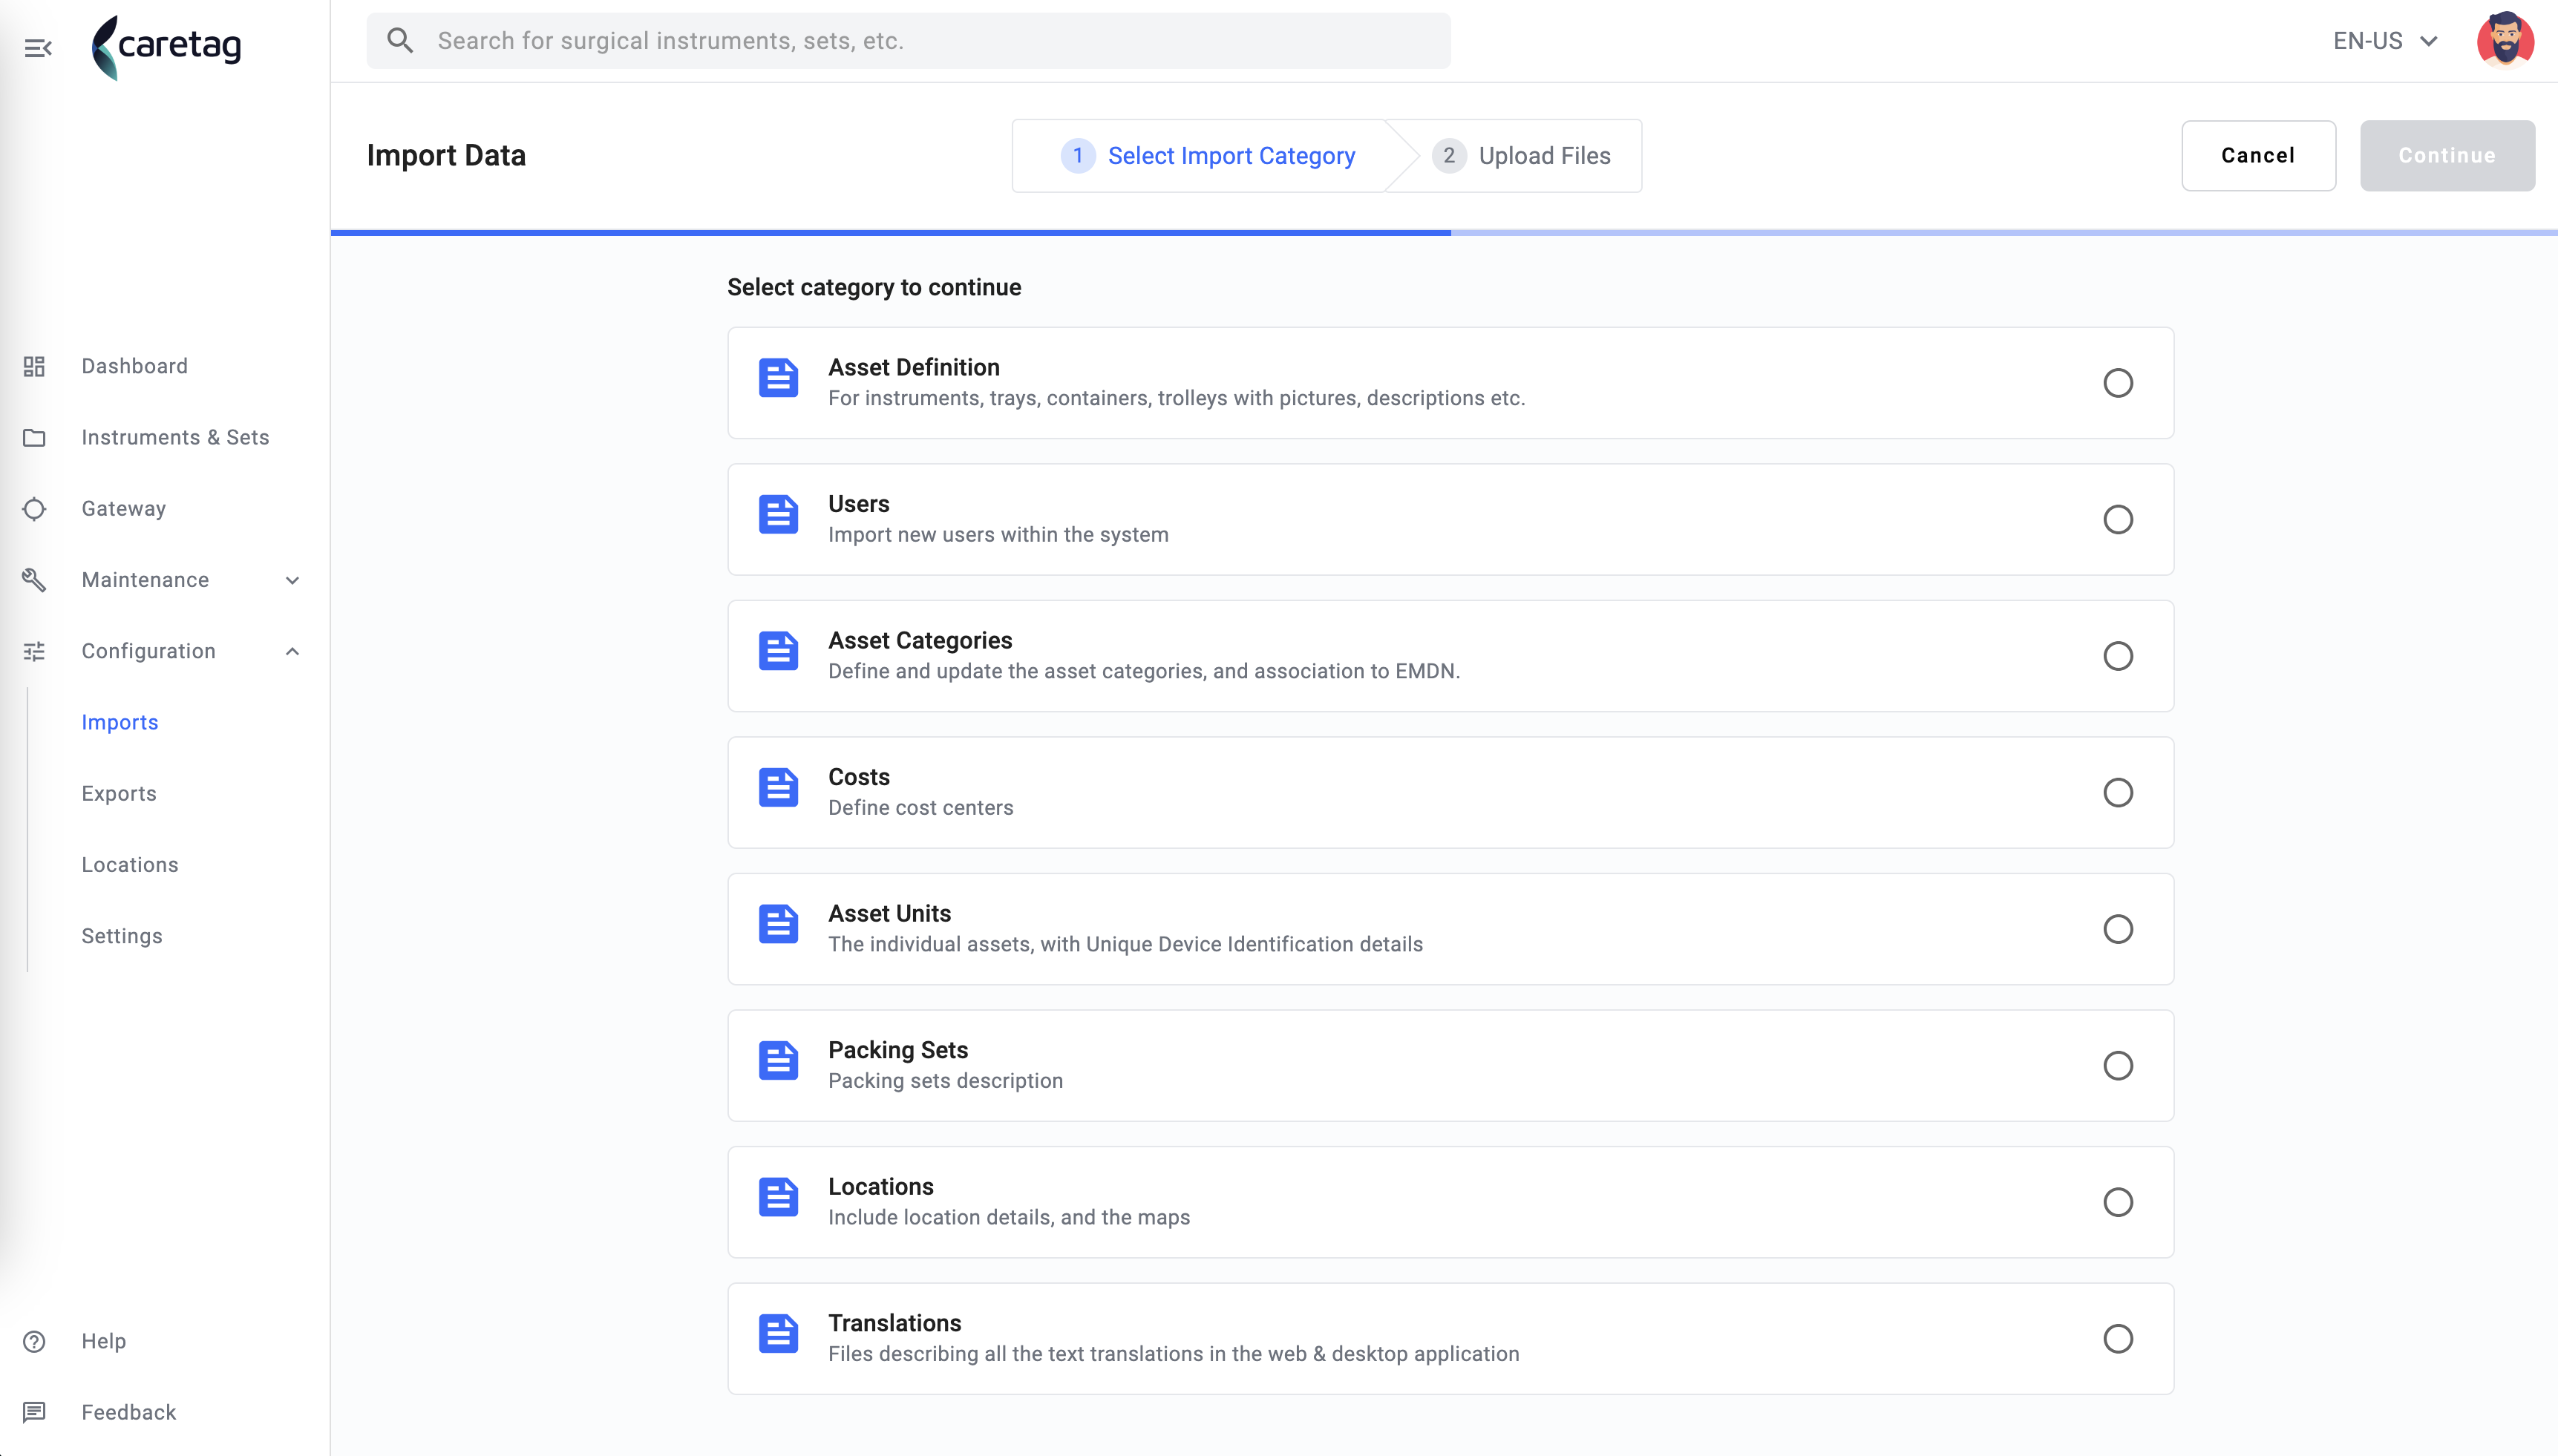Click the Translations document icon

coord(778,1333)
